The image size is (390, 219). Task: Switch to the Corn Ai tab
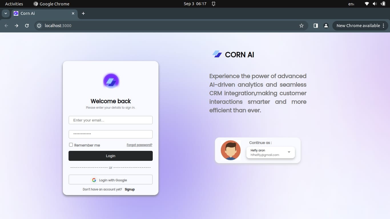click(44, 13)
